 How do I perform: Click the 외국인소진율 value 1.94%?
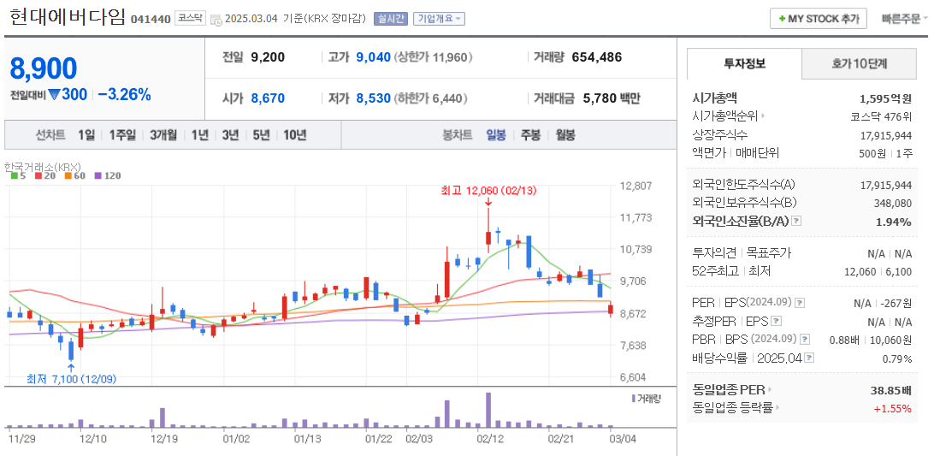(x=893, y=222)
